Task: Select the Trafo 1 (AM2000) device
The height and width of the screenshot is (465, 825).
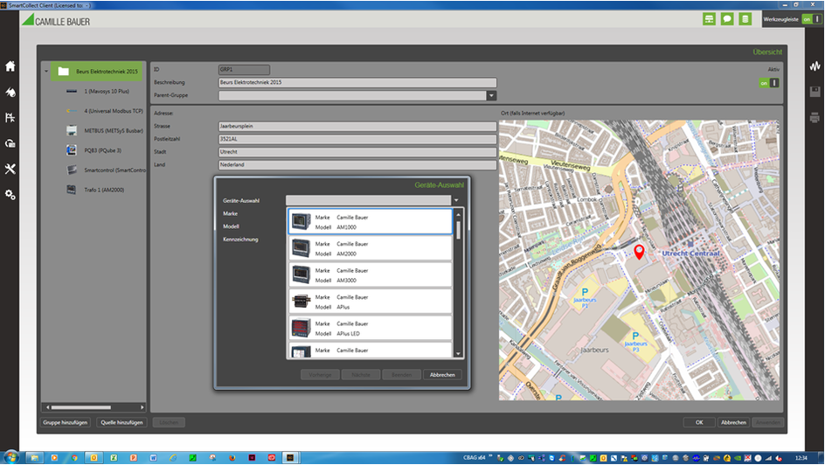Action: point(96,190)
